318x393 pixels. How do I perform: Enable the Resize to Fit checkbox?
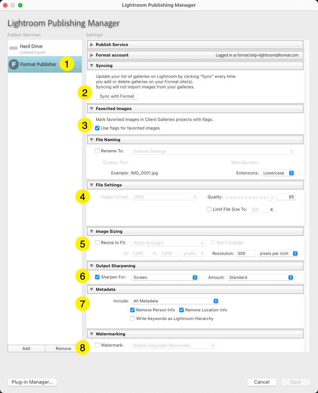[97, 243]
